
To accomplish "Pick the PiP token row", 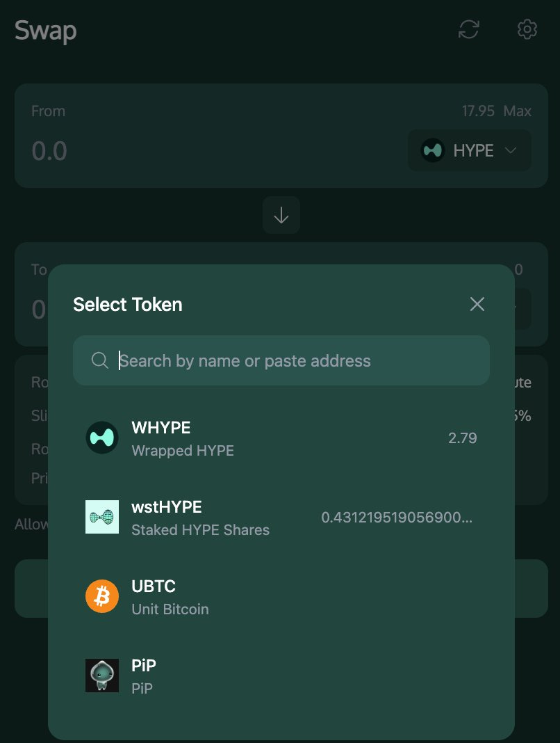I will 281,676.
